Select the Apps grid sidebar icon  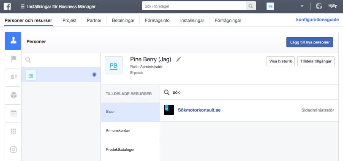[x=14, y=131]
